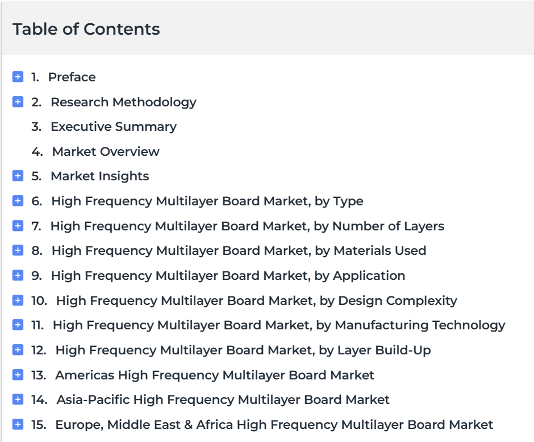This screenshot has height=442, width=534.
Task: Expand Europe, Middle East & Africa plus icon
Action: click(x=18, y=424)
